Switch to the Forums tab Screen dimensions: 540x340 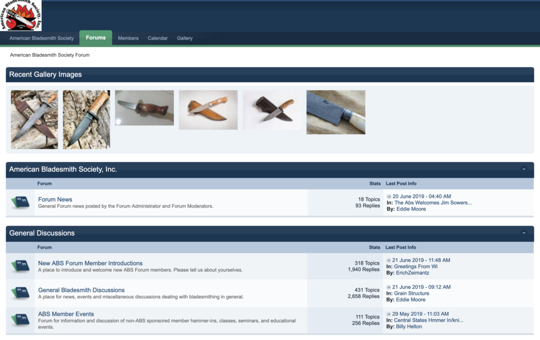[x=96, y=38]
